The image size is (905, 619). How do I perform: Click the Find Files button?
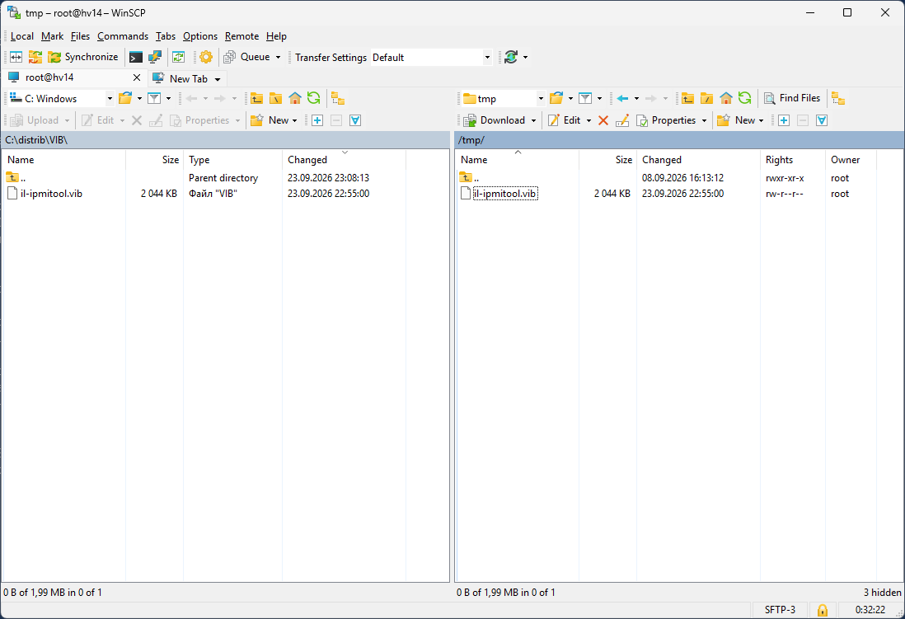click(x=792, y=98)
